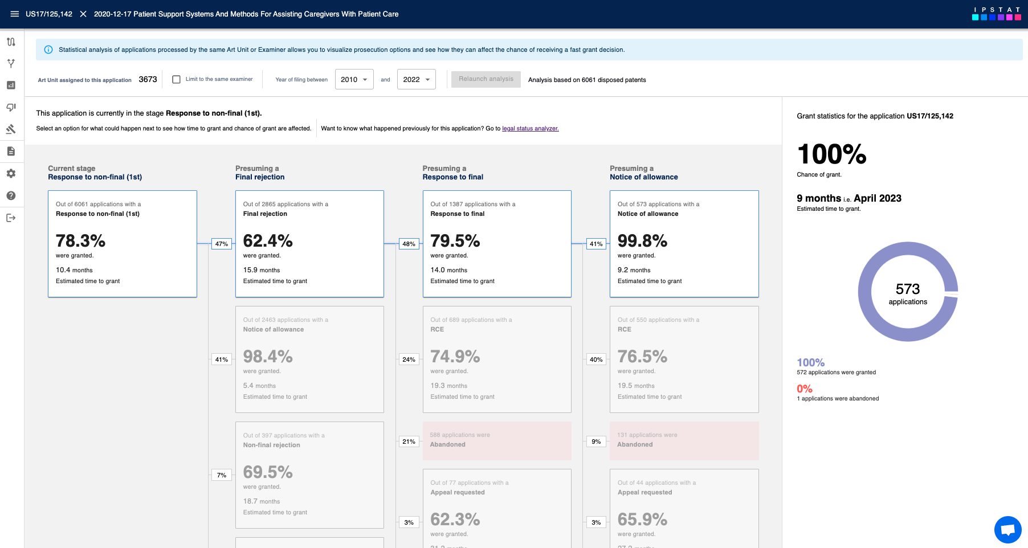Choose the RCE 74.9% card

[x=497, y=359]
